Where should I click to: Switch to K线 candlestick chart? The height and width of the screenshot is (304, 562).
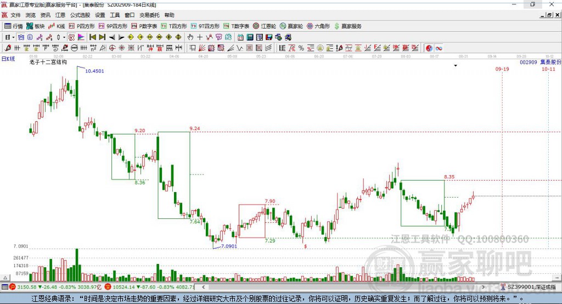click(57, 26)
